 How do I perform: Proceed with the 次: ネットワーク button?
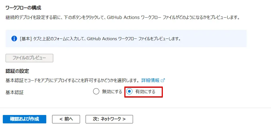109,119
